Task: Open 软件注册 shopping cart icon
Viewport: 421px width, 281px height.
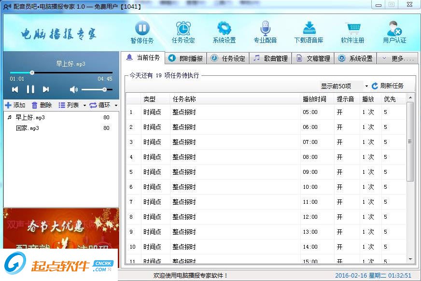Action: (x=353, y=28)
